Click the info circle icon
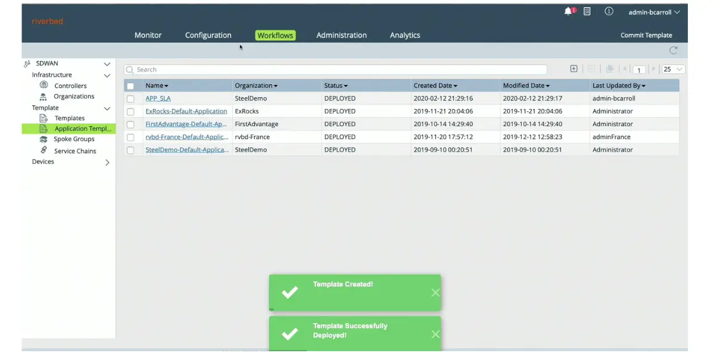The width and height of the screenshot is (714, 357). tap(609, 11)
